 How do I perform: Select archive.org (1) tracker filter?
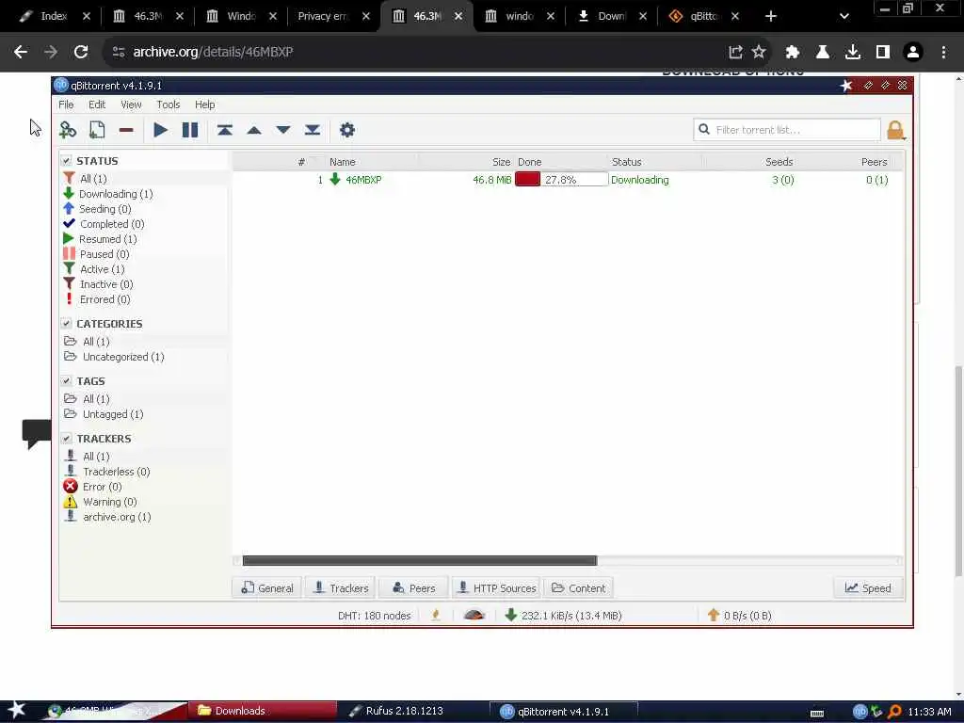click(x=108, y=517)
